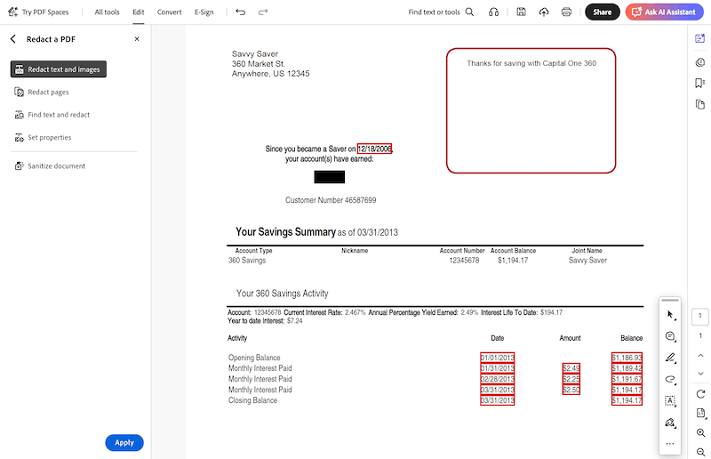Click the marked balance $1,189.42
711x459 pixels.
(x=627, y=368)
